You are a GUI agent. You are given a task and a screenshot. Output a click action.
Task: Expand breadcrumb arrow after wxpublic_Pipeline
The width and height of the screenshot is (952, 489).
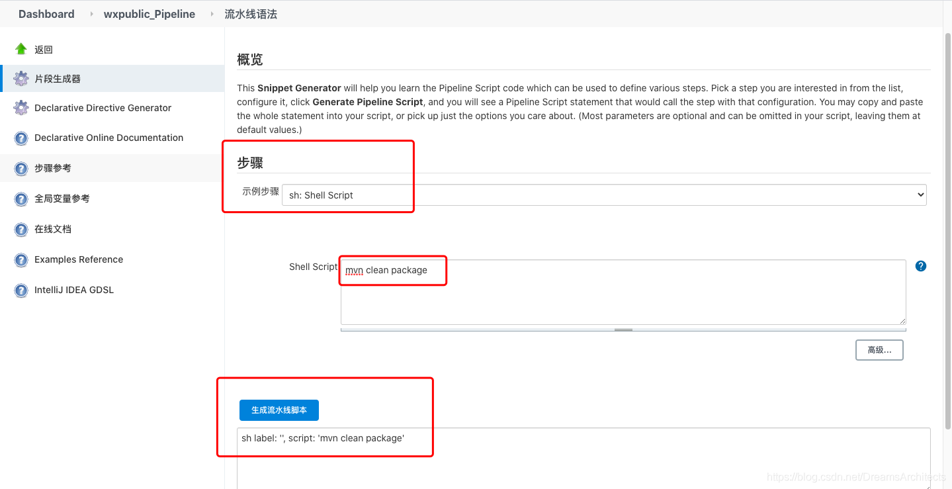click(x=212, y=14)
